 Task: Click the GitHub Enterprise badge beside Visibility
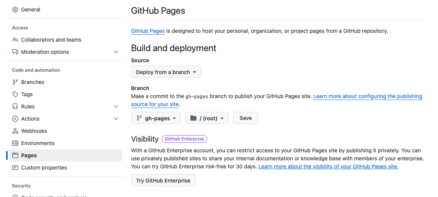[x=184, y=139]
